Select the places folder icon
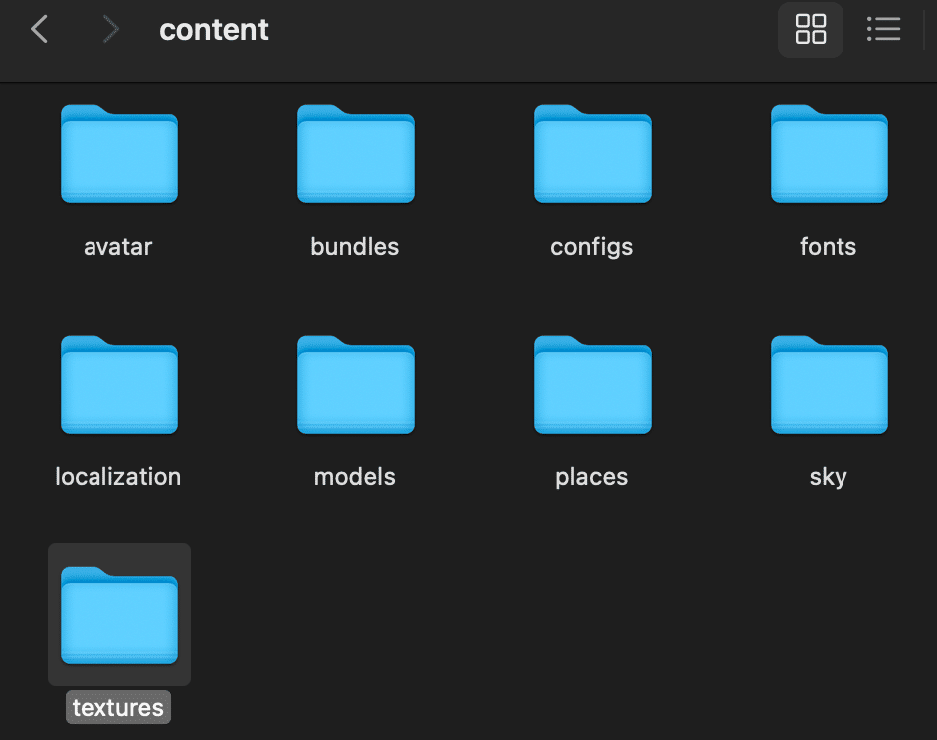Image resolution: width=937 pixels, height=740 pixels. 593,385
